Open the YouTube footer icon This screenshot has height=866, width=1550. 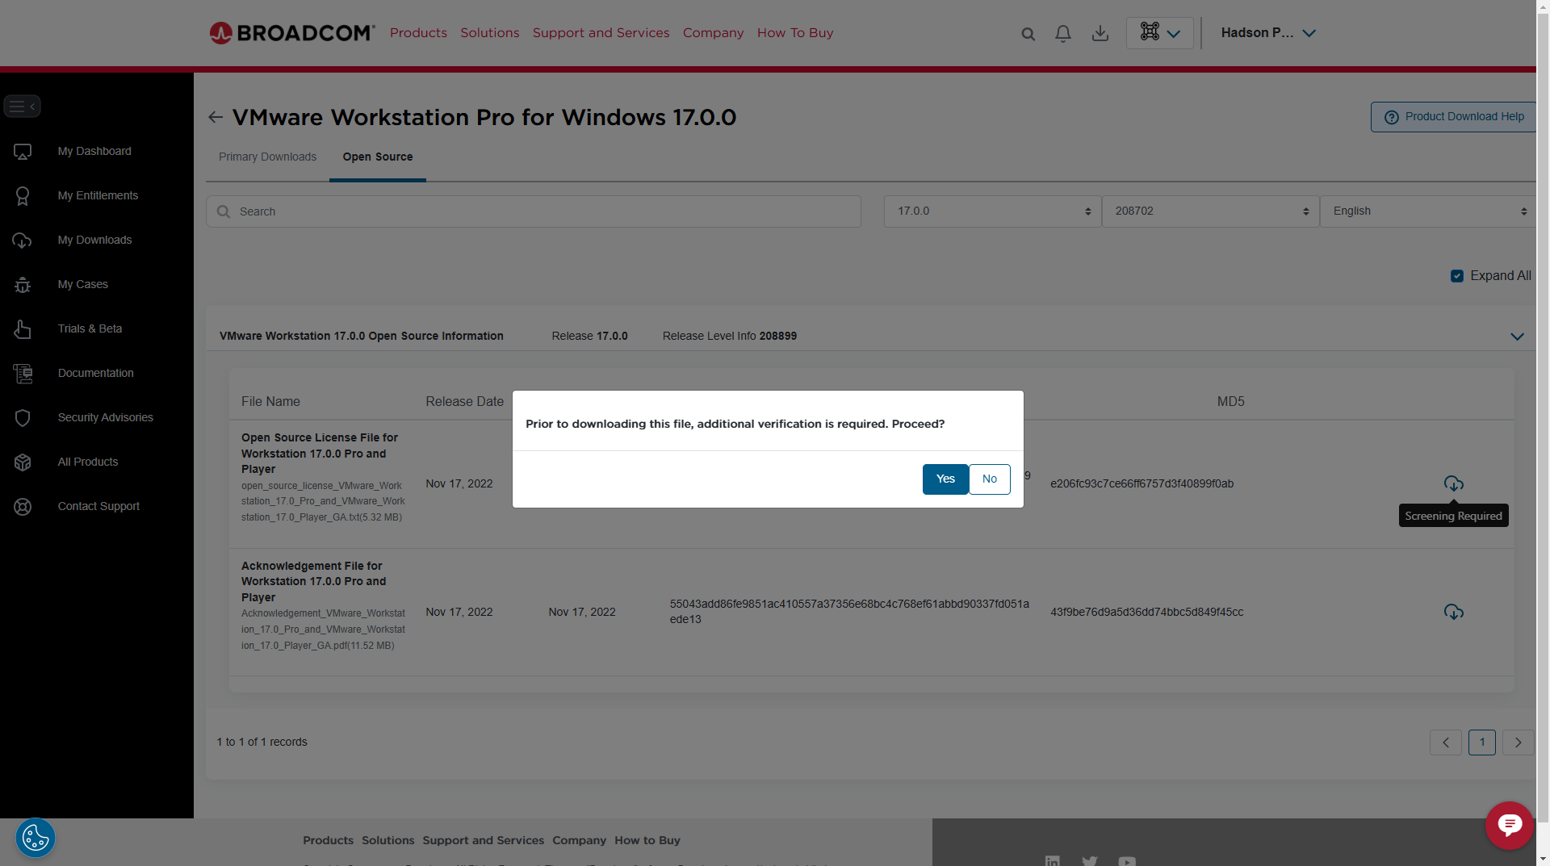click(1127, 861)
